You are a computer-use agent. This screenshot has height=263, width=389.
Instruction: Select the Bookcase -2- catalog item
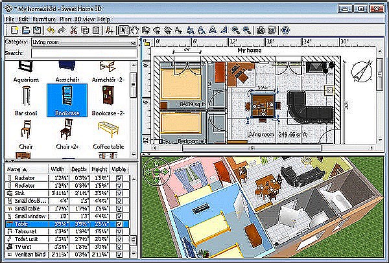(x=108, y=100)
